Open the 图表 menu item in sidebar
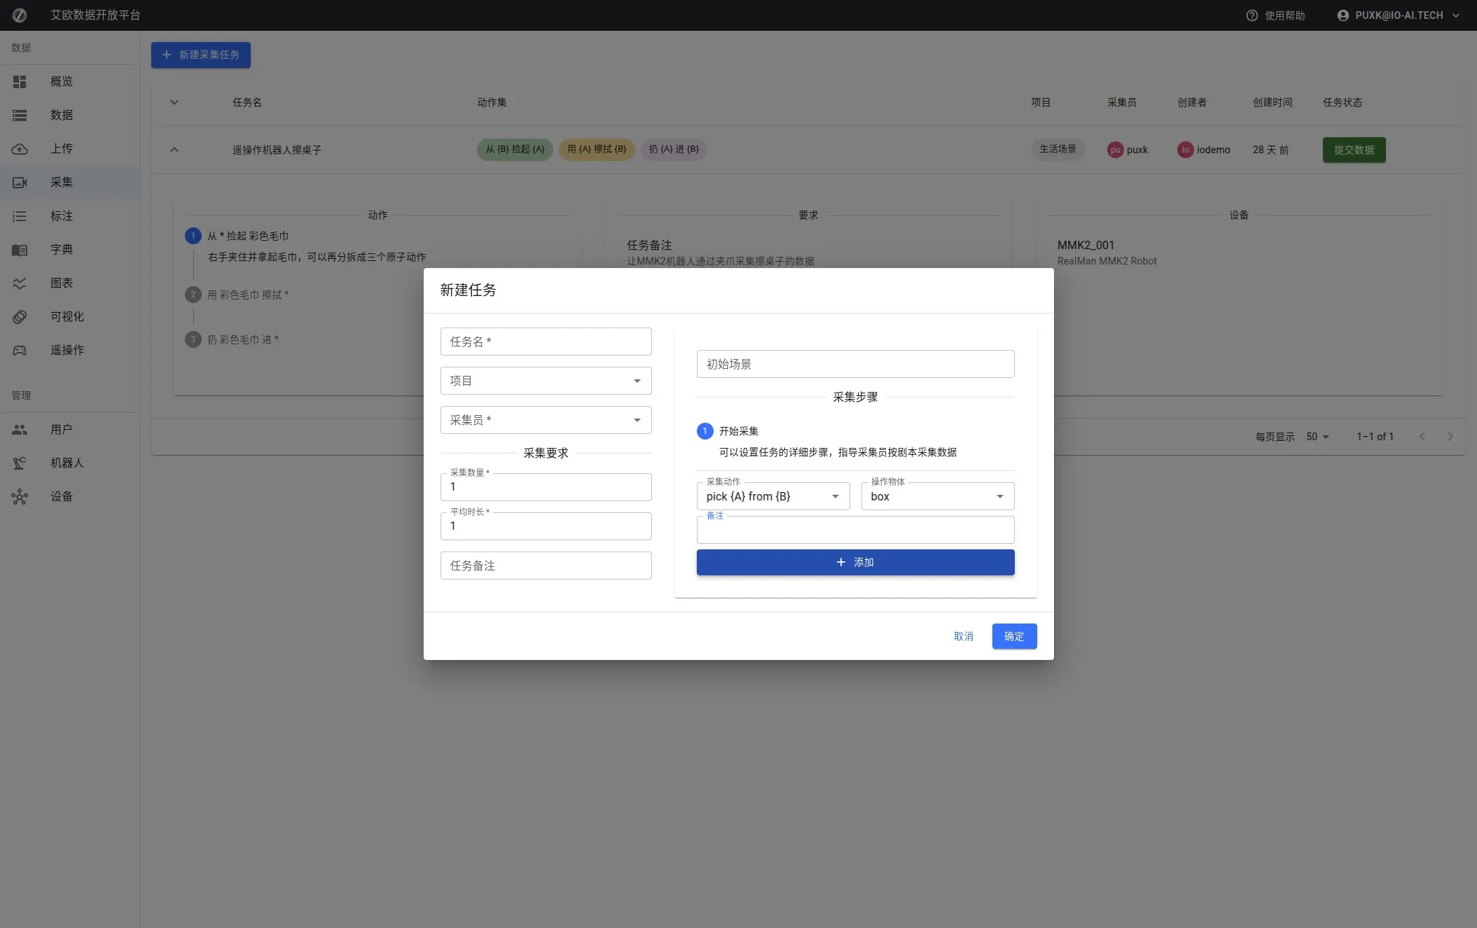The image size is (1477, 928). tap(62, 283)
